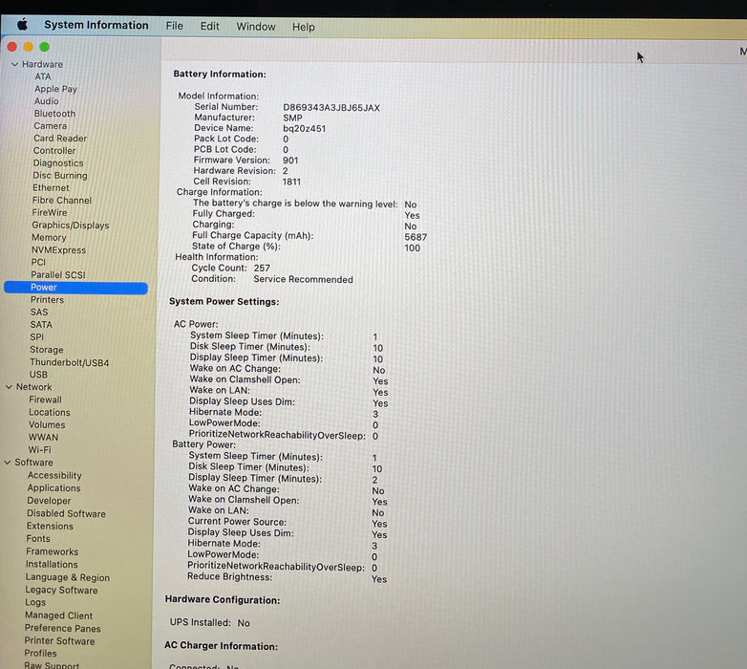747x669 pixels.
Task: Open the File menu
Action: [x=175, y=26]
